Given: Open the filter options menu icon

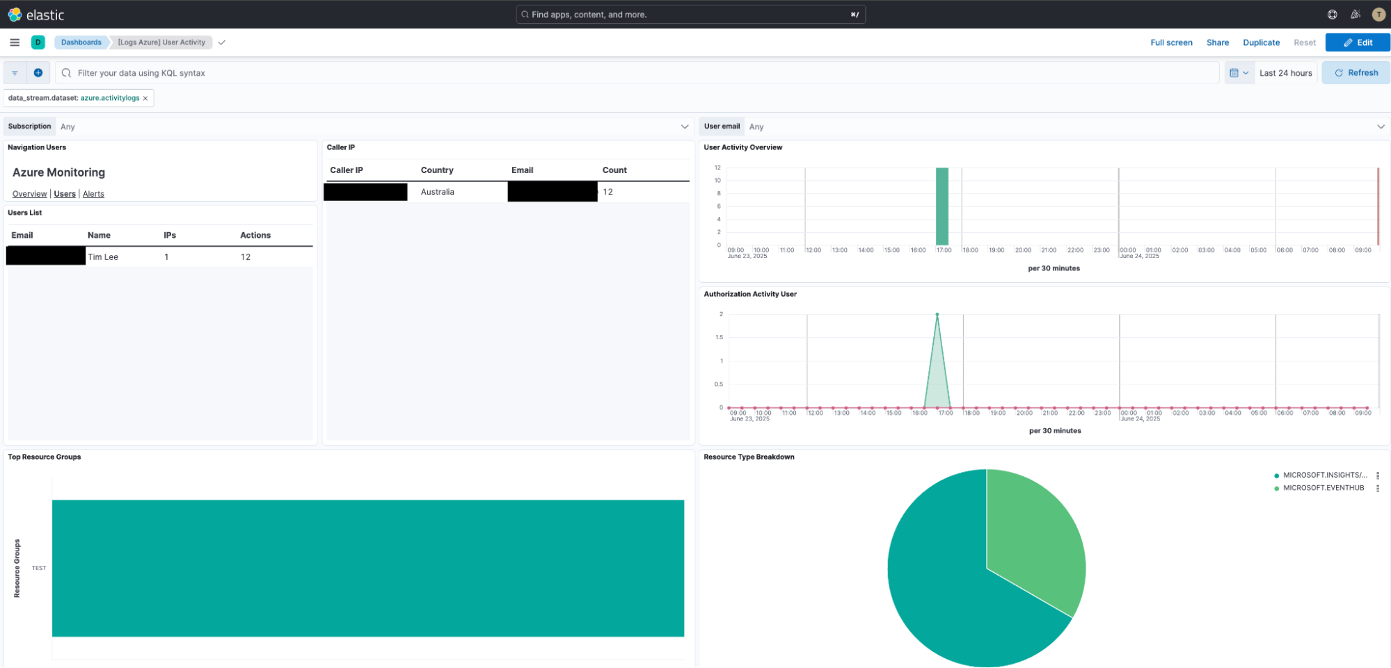Looking at the screenshot, I should [15, 73].
